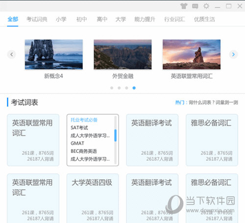Open the 英语联盟常用词汇 carousel thumbnail
Screen dimensions: 245x223
192,54
